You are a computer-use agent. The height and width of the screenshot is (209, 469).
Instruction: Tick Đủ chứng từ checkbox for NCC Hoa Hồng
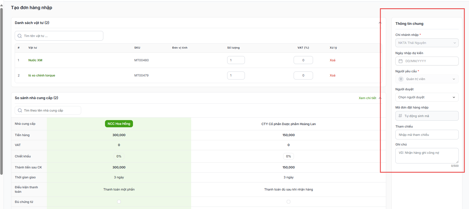coord(119,202)
